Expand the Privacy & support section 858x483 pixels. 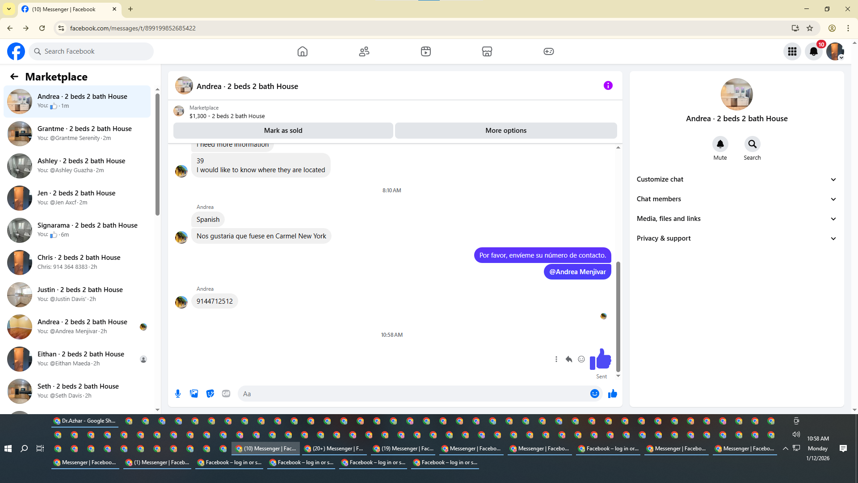coord(736,238)
